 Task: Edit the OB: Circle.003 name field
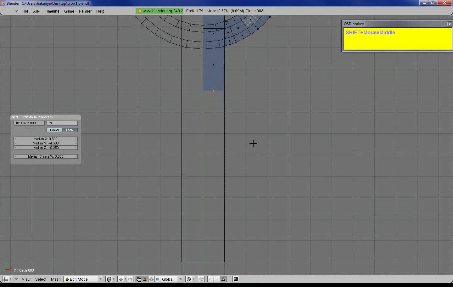[x=29, y=123]
